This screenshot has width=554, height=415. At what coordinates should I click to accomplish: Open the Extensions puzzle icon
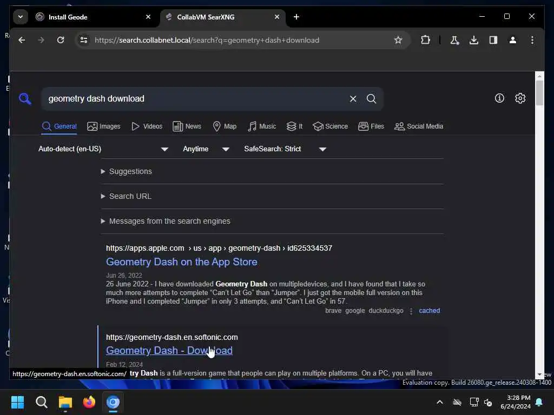point(425,40)
